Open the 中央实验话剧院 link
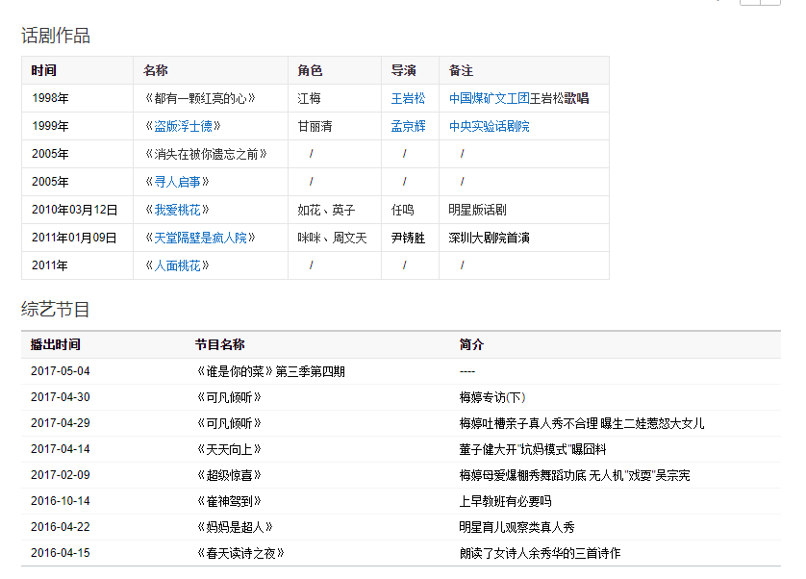 coord(489,126)
